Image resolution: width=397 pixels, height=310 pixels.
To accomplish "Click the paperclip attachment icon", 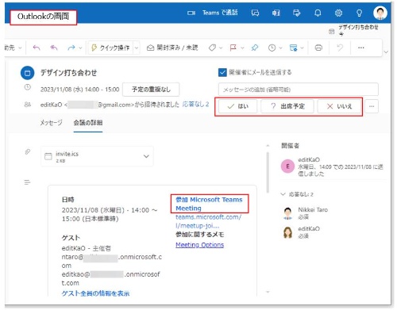I will tap(28, 151).
